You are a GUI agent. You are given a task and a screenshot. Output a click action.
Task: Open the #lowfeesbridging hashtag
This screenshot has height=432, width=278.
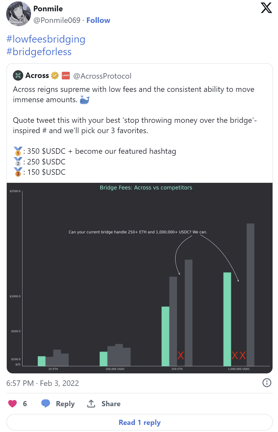[x=46, y=39]
